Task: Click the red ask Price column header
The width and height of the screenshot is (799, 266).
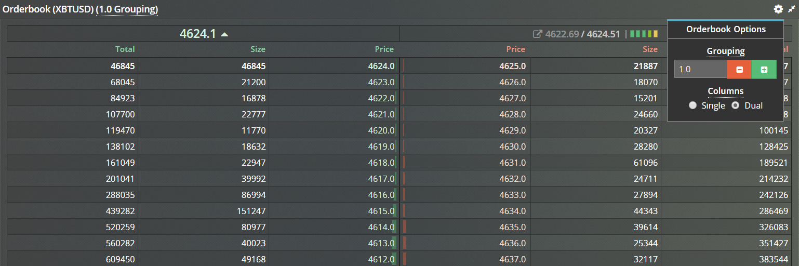Action: (515, 49)
